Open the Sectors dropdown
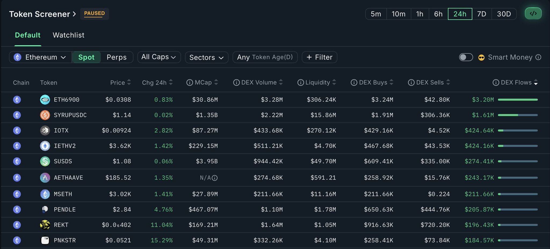Screen dimensions: 550x249 coord(207,57)
